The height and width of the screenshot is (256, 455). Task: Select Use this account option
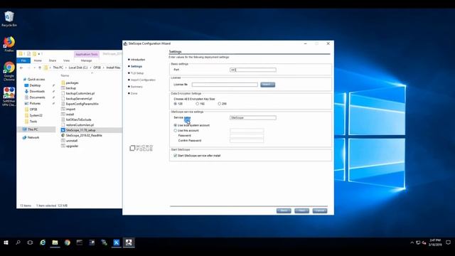(x=176, y=131)
